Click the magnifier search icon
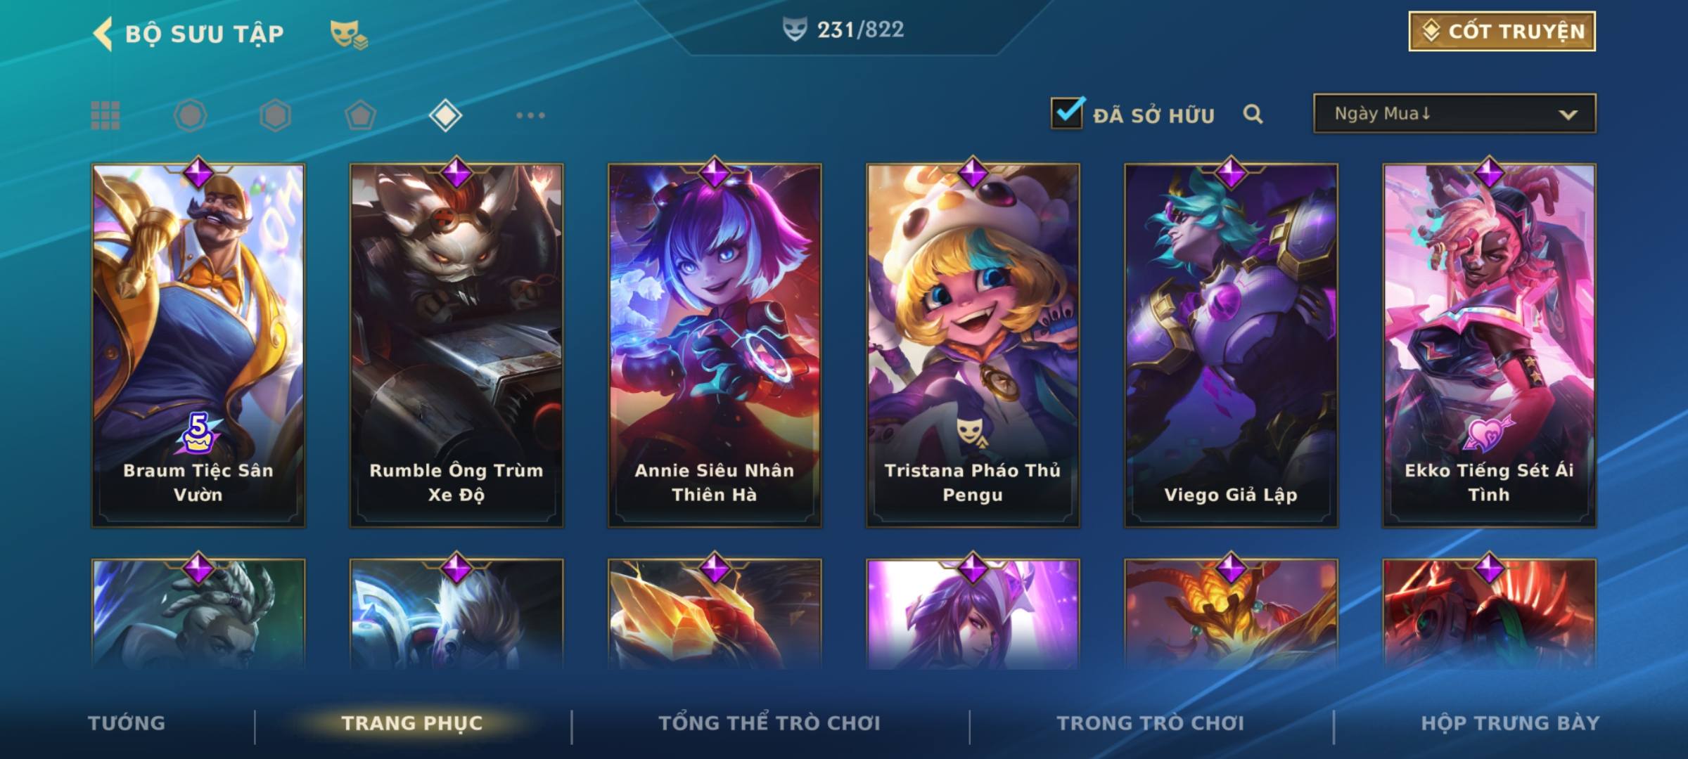1688x759 pixels. click(1253, 114)
